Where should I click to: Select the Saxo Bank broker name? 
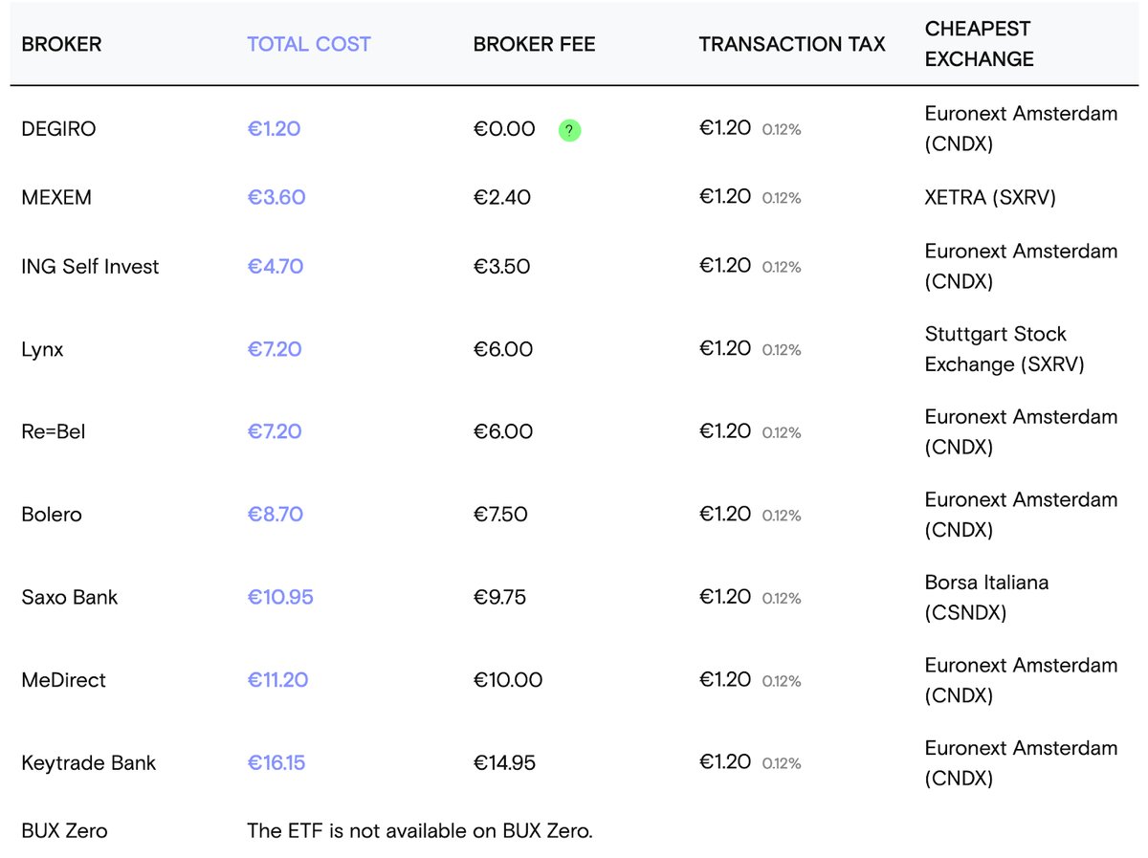click(70, 597)
